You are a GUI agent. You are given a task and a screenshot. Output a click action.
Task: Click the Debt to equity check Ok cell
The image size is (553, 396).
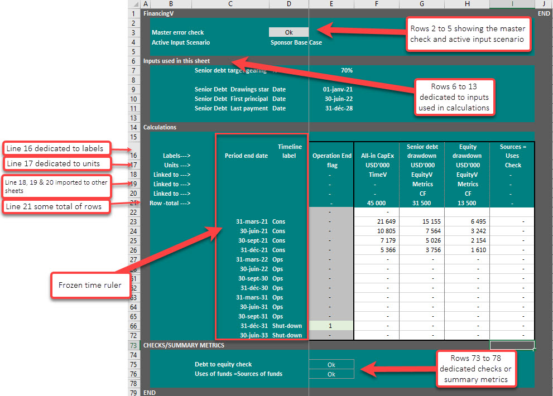pyautogui.click(x=331, y=365)
